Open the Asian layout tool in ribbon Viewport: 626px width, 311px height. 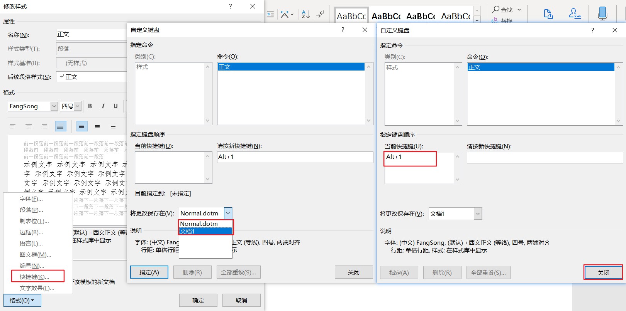287,14
